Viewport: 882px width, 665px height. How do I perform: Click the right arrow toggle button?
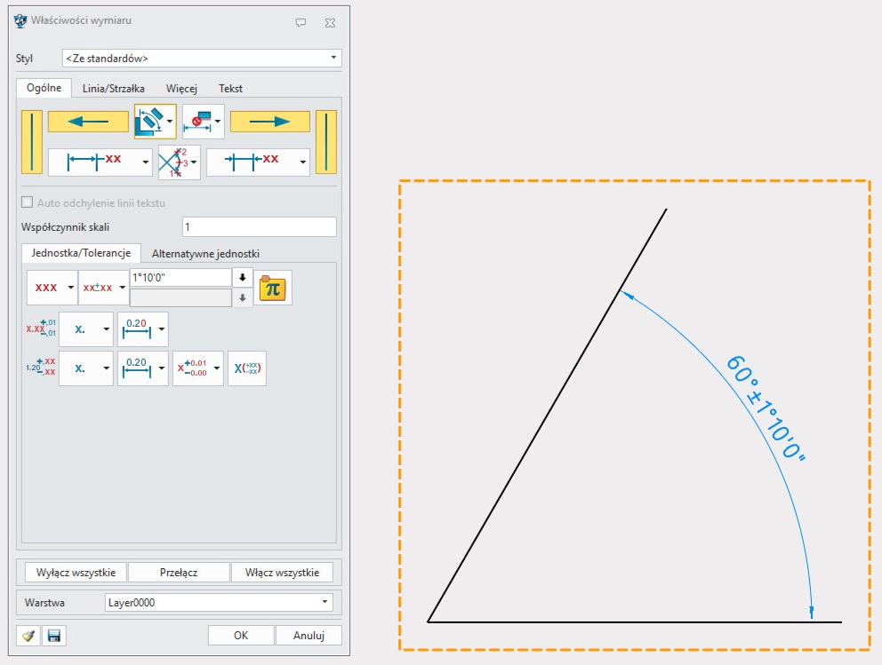click(269, 122)
